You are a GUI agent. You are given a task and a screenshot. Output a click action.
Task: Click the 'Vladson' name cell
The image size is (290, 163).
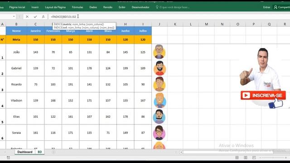coord(16,101)
